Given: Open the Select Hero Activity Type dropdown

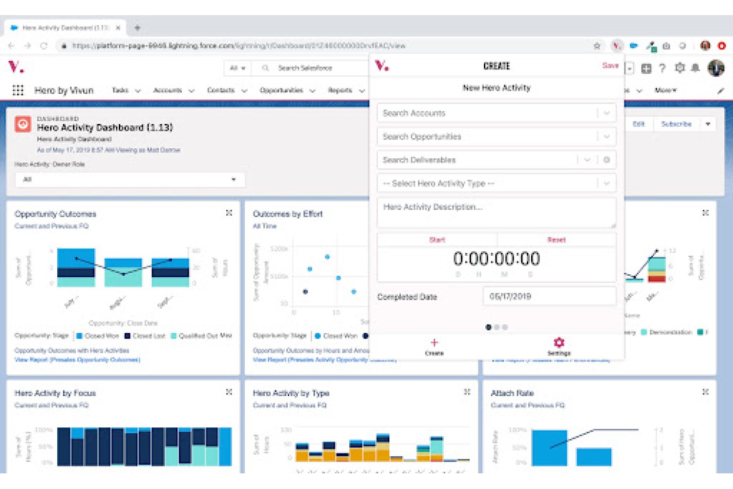Looking at the screenshot, I should coord(606,183).
